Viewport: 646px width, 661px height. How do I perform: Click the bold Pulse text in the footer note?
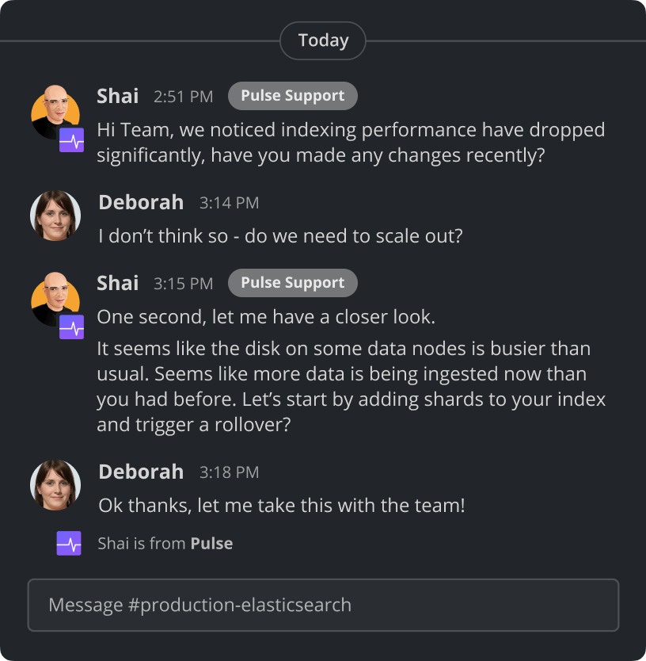pos(211,544)
